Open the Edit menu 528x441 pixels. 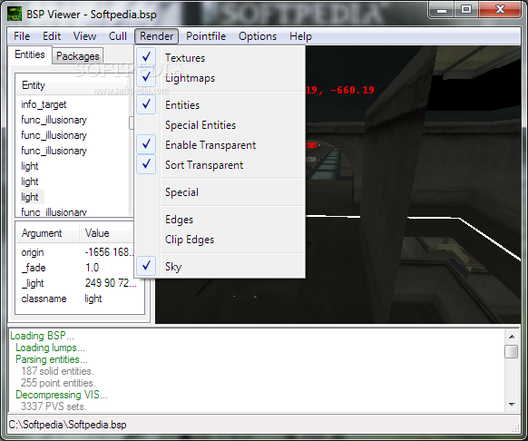click(x=52, y=36)
